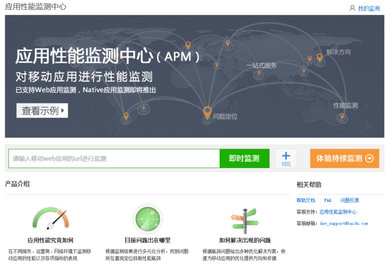This screenshot has height=267, width=387.
Task: Open the 问题反馈 link
Action: click(349, 200)
